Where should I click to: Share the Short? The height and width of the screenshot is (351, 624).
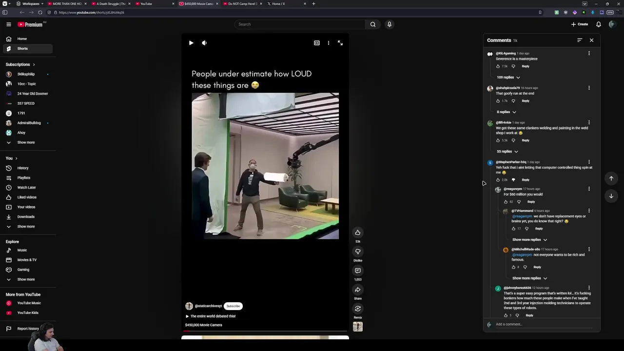click(x=358, y=290)
